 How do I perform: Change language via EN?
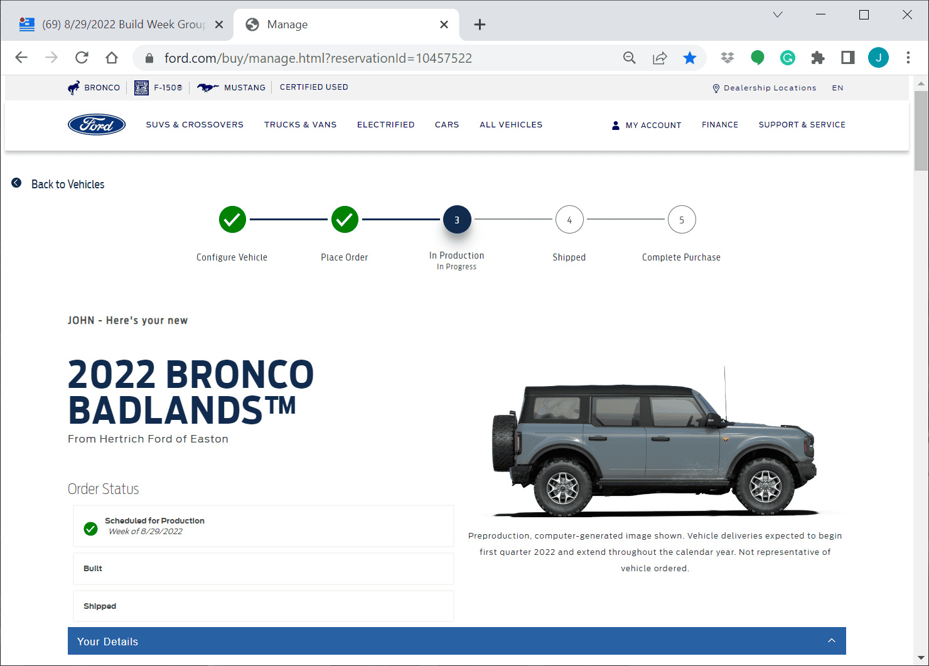(837, 88)
